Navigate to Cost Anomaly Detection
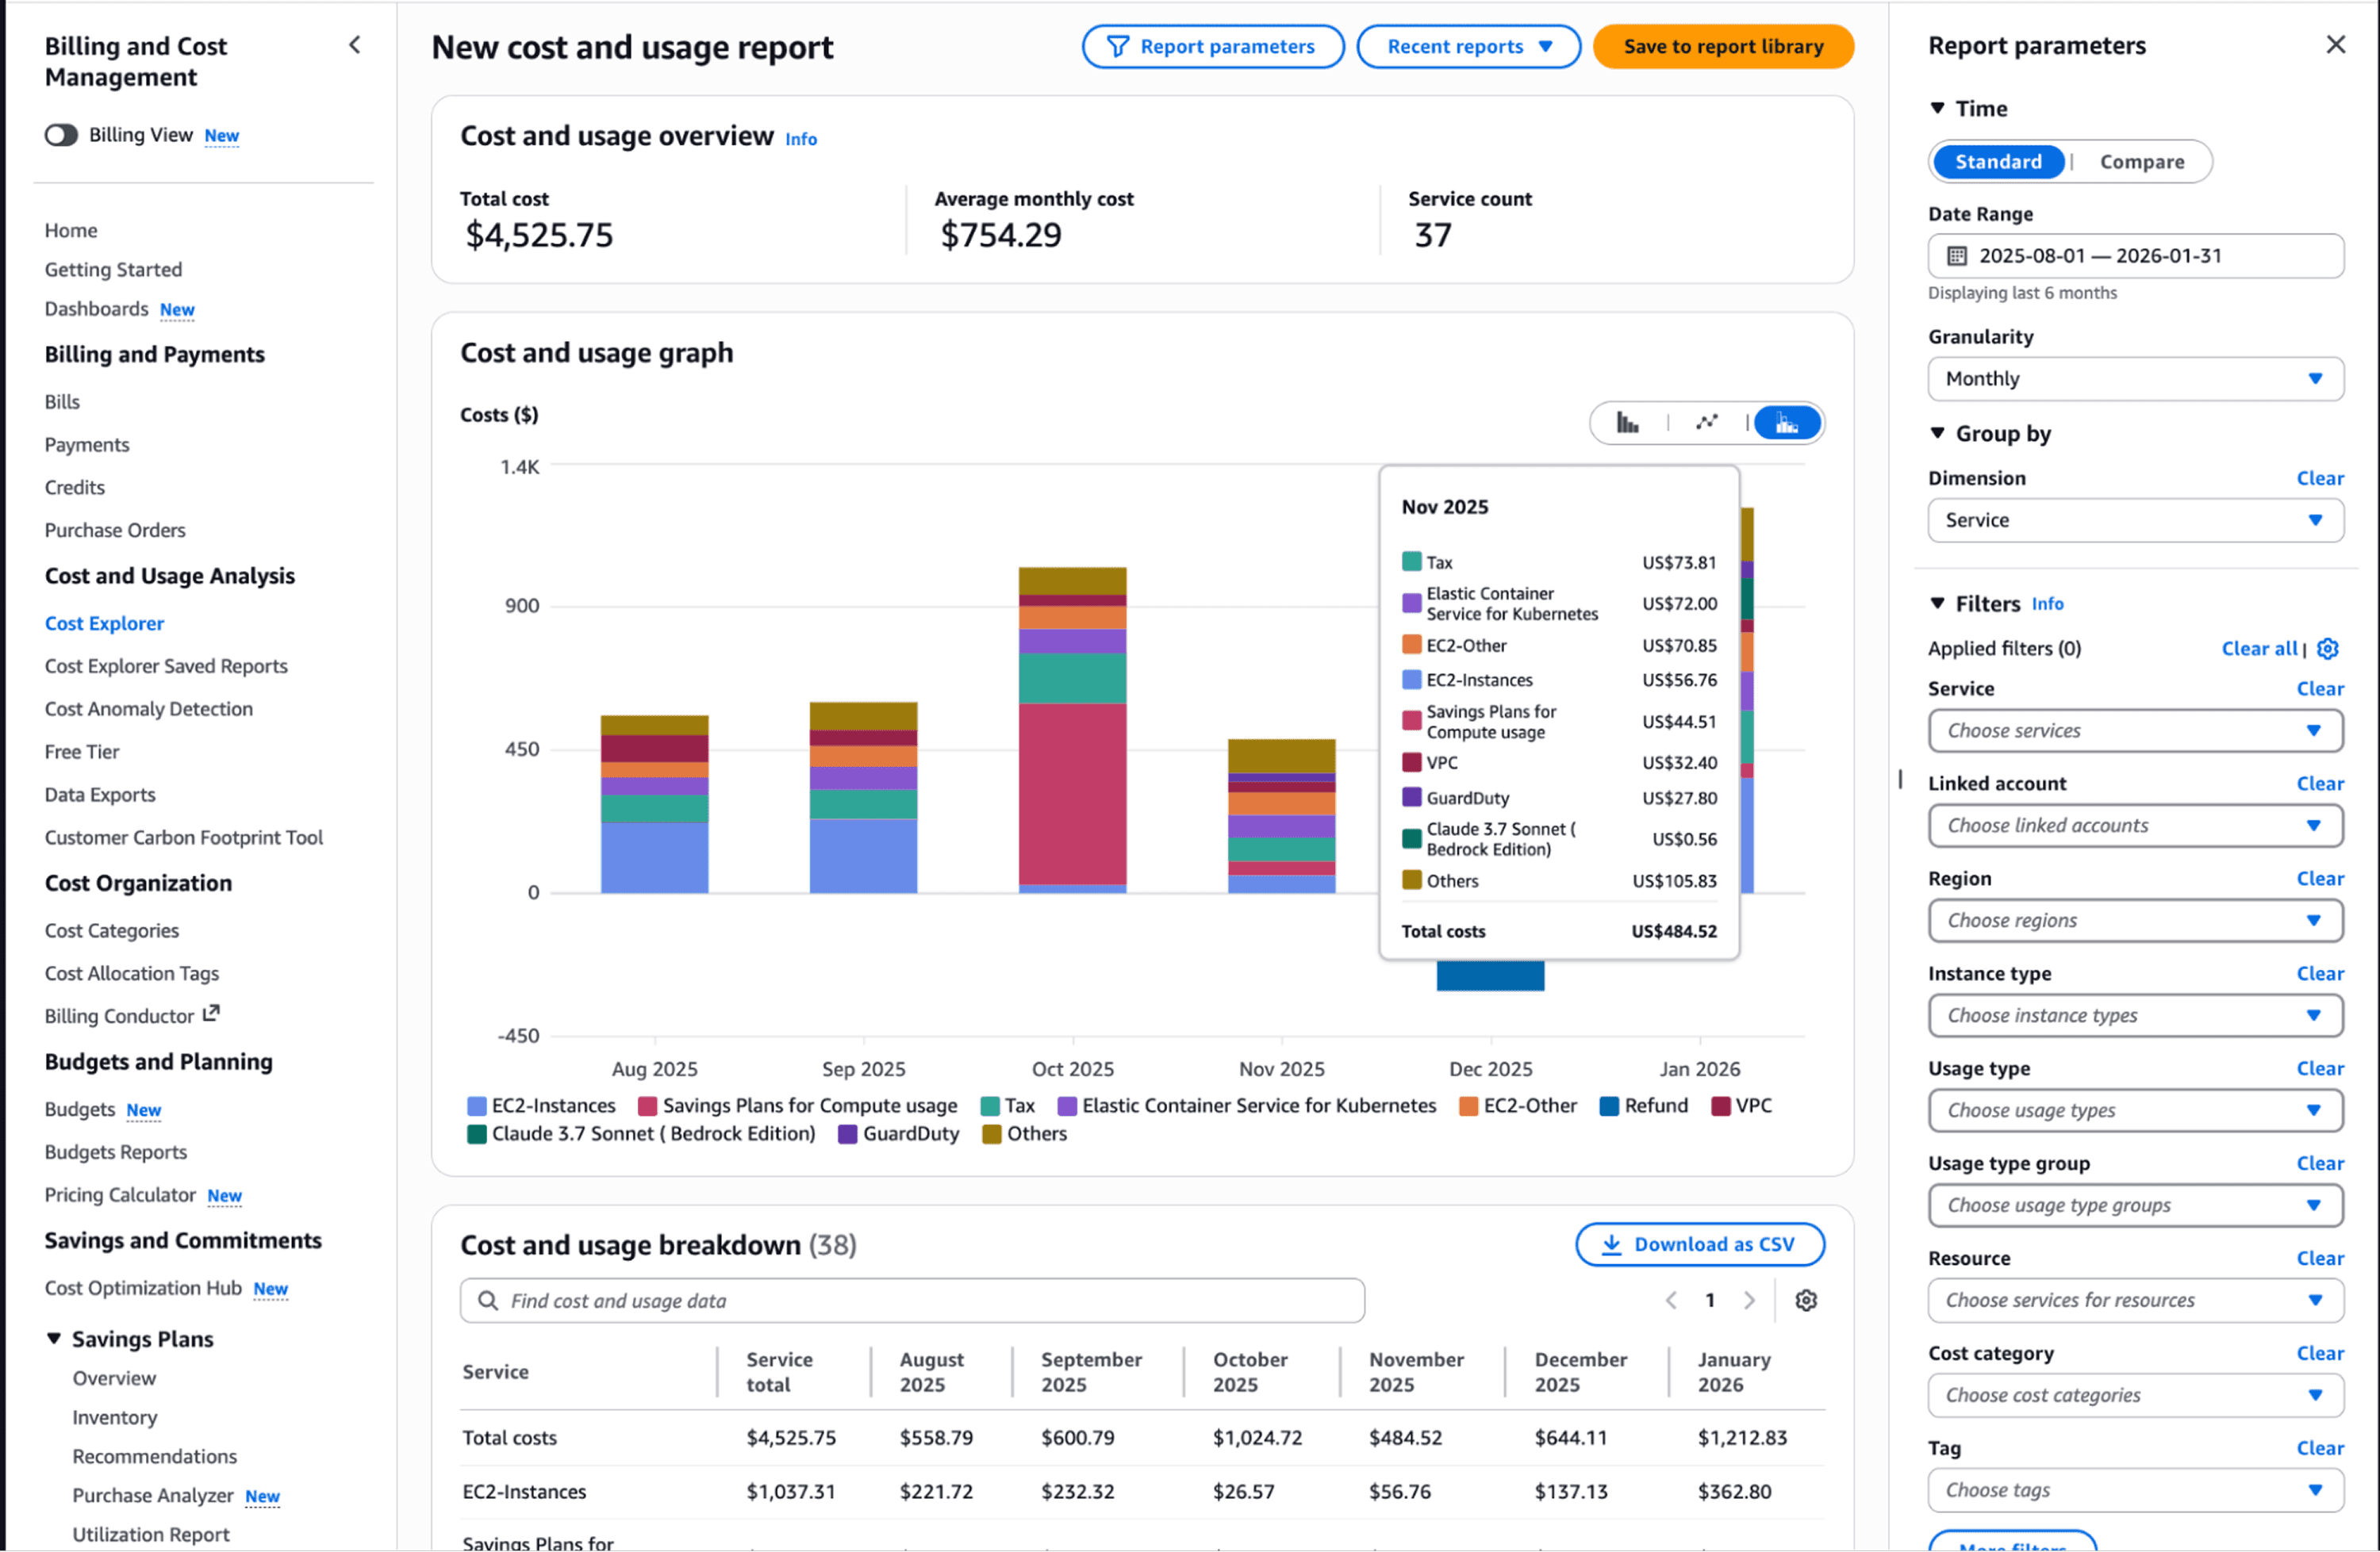The height and width of the screenshot is (1552, 2380). (149, 708)
